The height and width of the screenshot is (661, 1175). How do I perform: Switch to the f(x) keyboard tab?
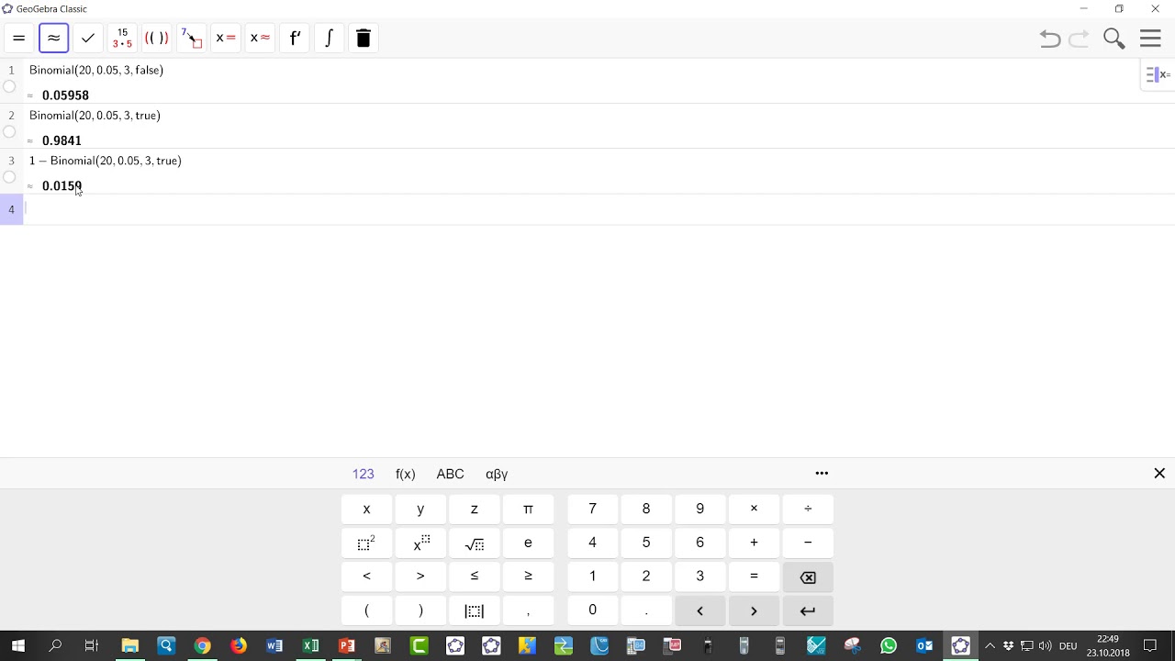pyautogui.click(x=406, y=474)
